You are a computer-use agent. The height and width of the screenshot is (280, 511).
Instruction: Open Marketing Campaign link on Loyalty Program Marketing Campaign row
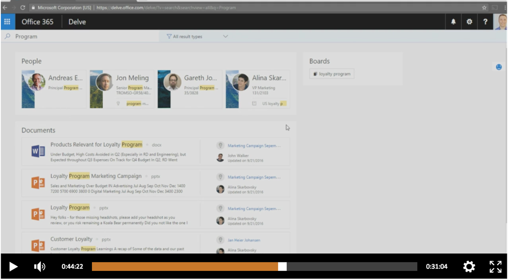(254, 177)
